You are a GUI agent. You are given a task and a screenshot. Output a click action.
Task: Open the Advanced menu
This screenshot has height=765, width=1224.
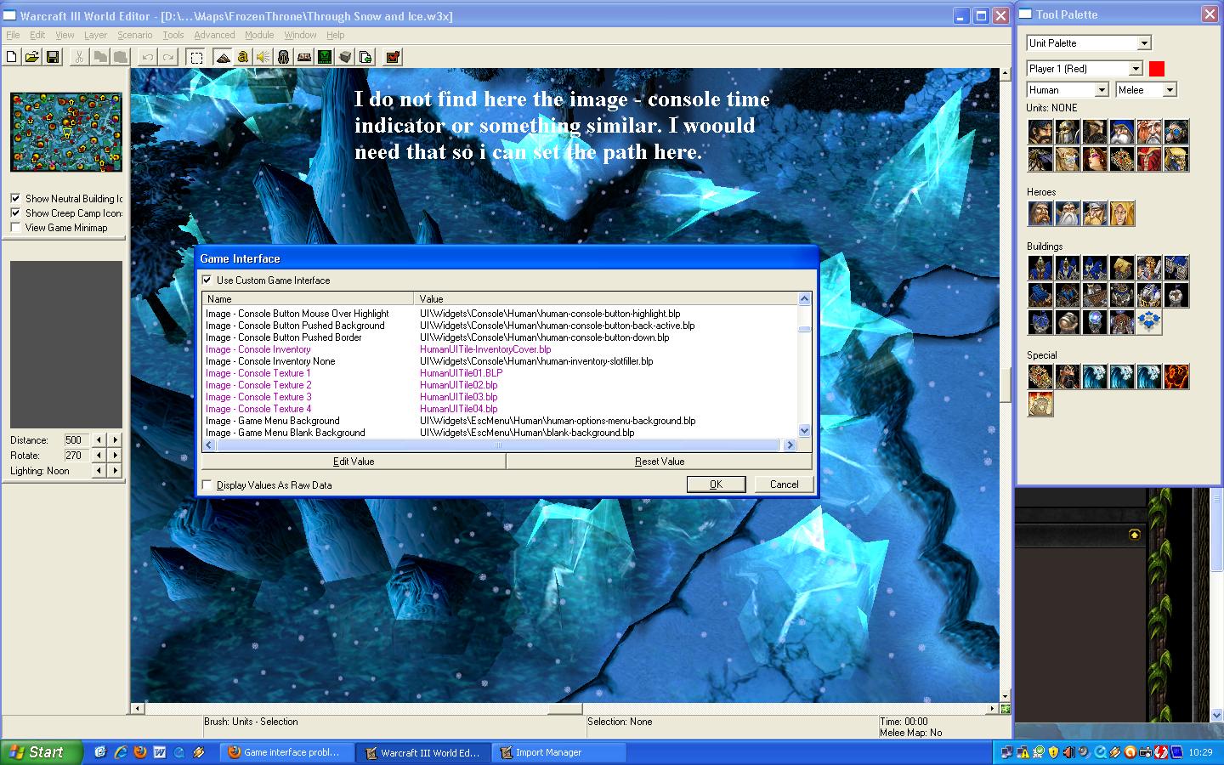(x=214, y=35)
